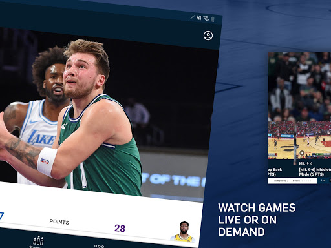This screenshot has height=248, width=331.
Task: Tap the Wi-Fi signal status icon
Action: [206, 18]
